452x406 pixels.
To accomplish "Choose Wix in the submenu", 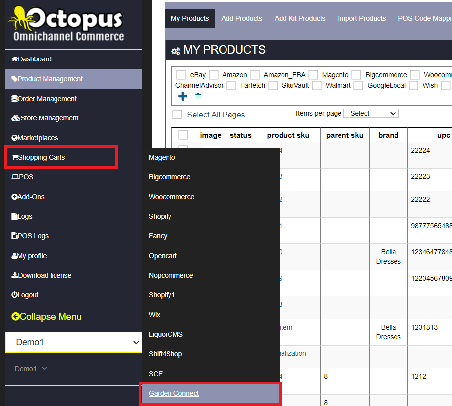I will 155,315.
